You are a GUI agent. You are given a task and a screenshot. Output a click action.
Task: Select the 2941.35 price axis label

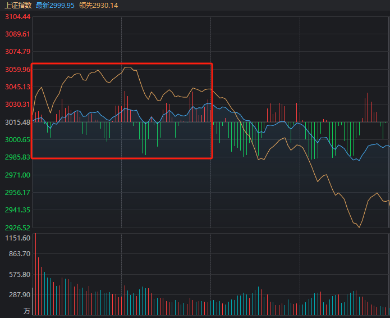pyautogui.click(x=17, y=210)
